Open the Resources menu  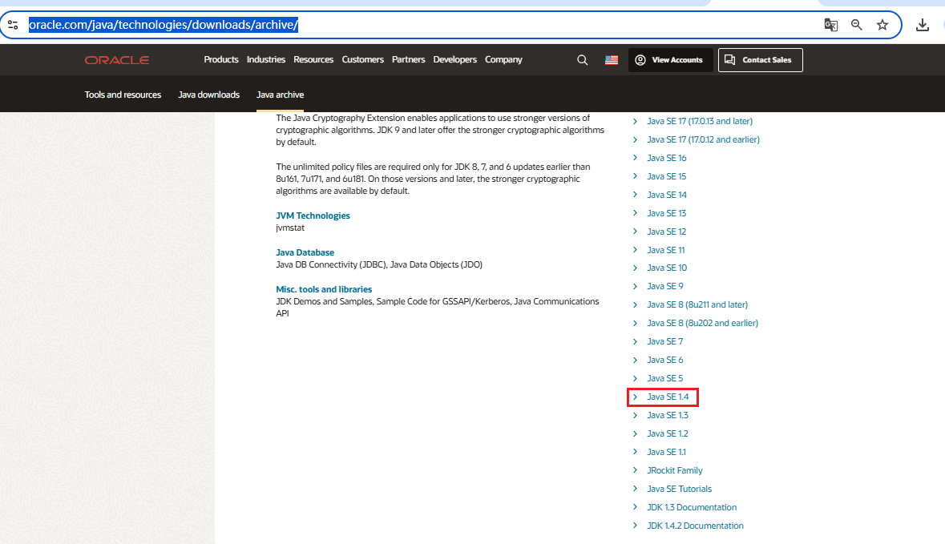pos(313,59)
